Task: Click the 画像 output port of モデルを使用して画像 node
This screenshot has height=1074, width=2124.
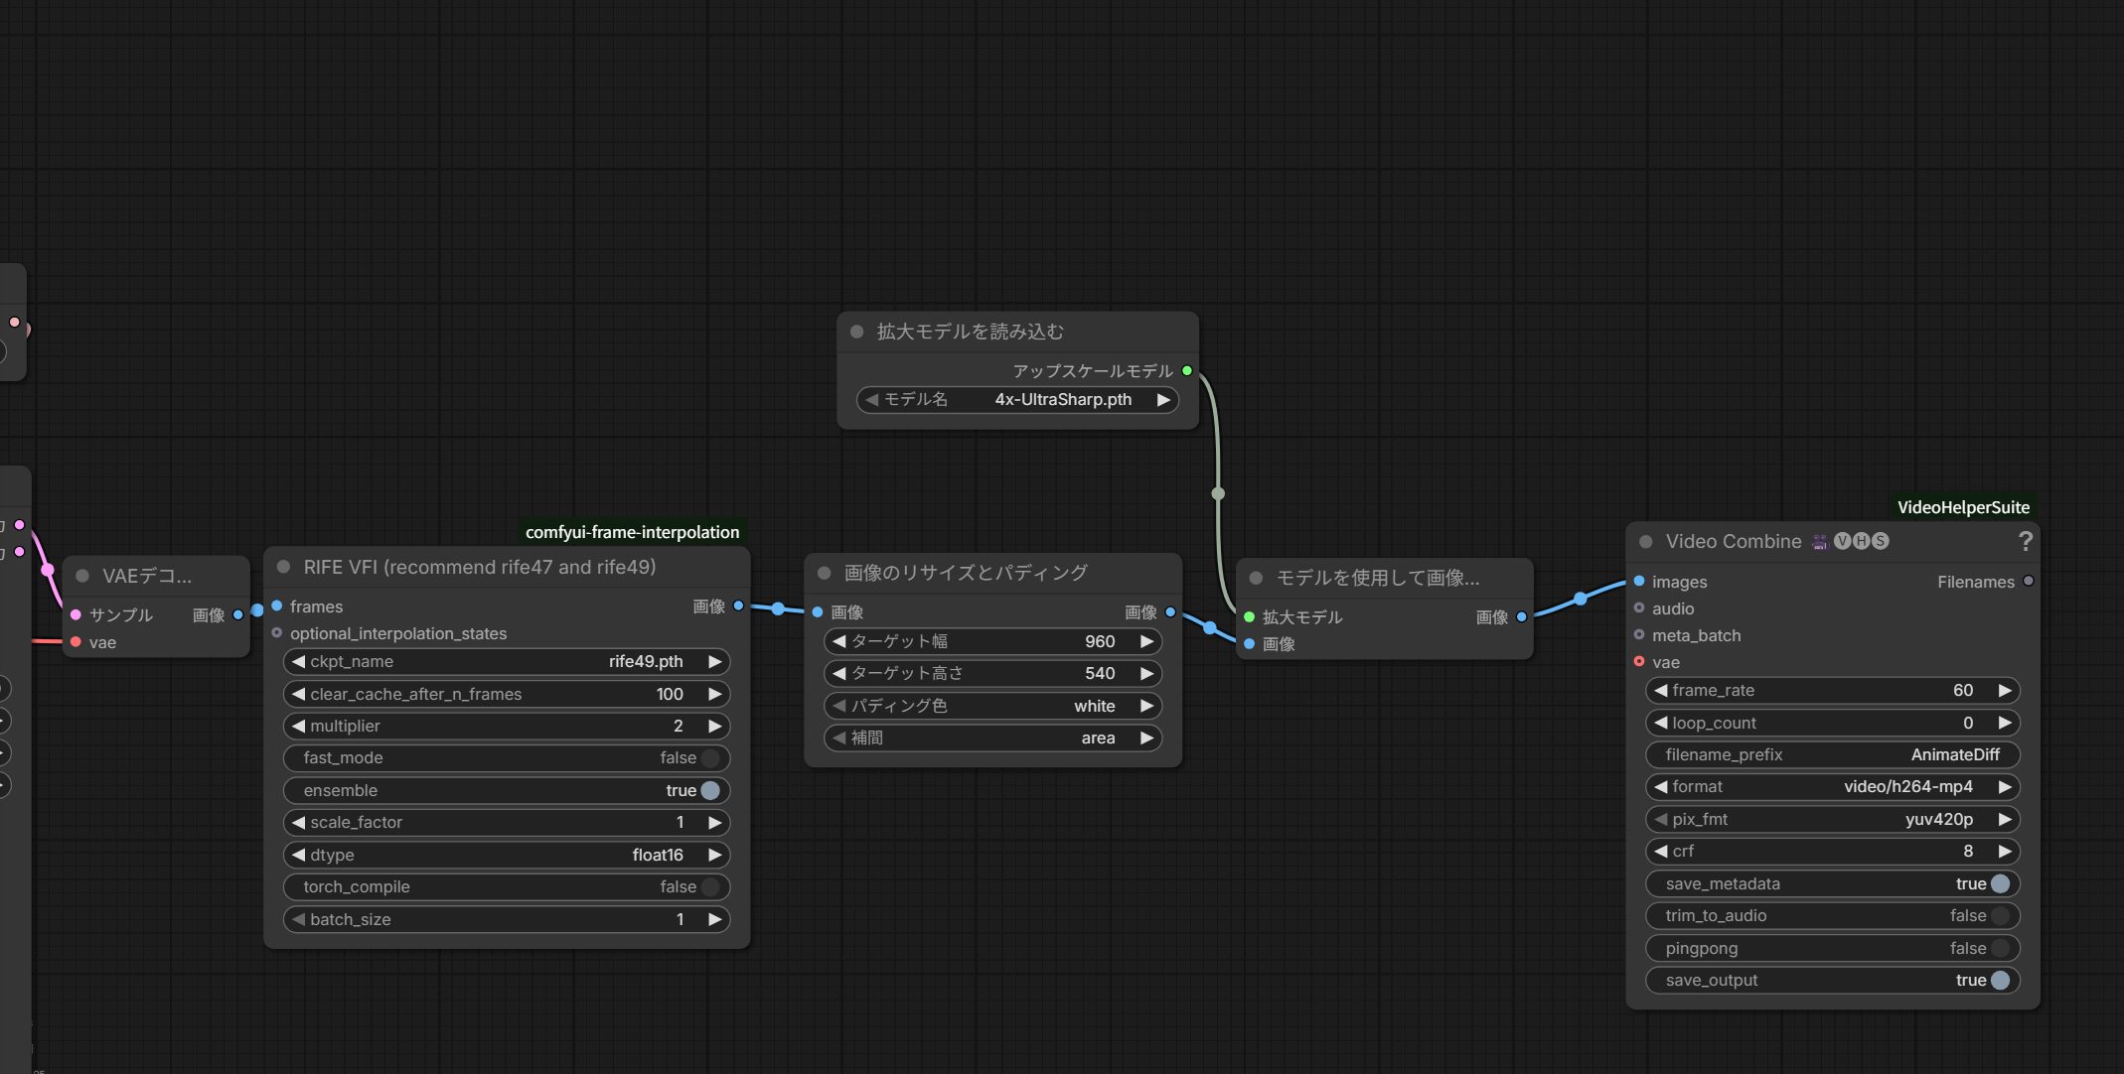Action: [x=1521, y=616]
